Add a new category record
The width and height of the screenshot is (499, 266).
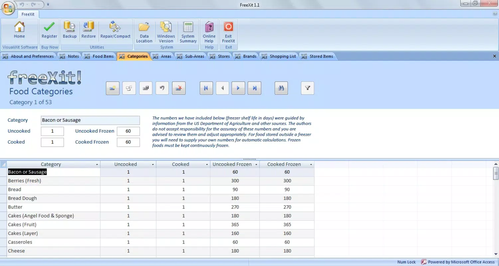[113, 88]
